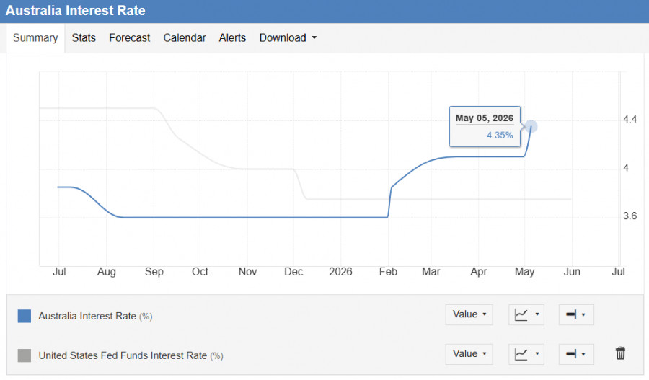Open chart type menu for Australia Interest Rate

526,314
